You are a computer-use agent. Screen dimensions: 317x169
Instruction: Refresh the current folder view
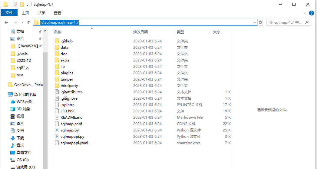click(260, 22)
